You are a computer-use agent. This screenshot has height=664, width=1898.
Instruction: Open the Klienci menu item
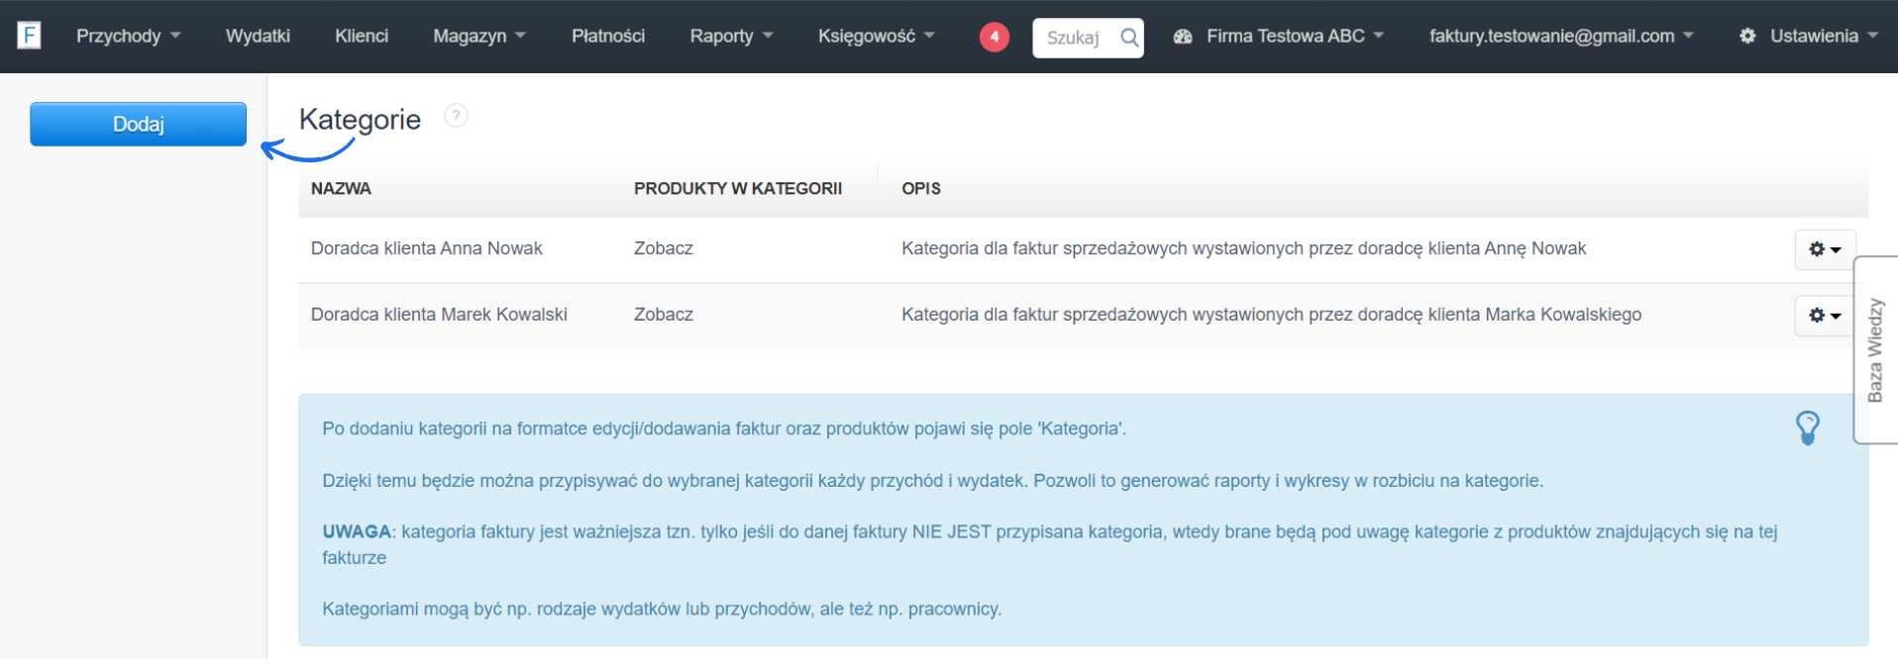point(362,36)
